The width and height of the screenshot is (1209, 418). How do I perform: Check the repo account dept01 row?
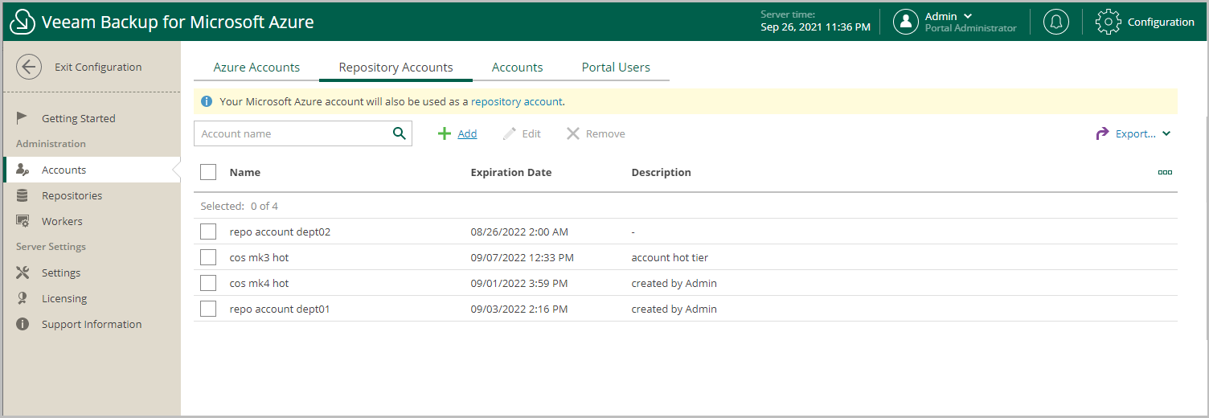[208, 309]
